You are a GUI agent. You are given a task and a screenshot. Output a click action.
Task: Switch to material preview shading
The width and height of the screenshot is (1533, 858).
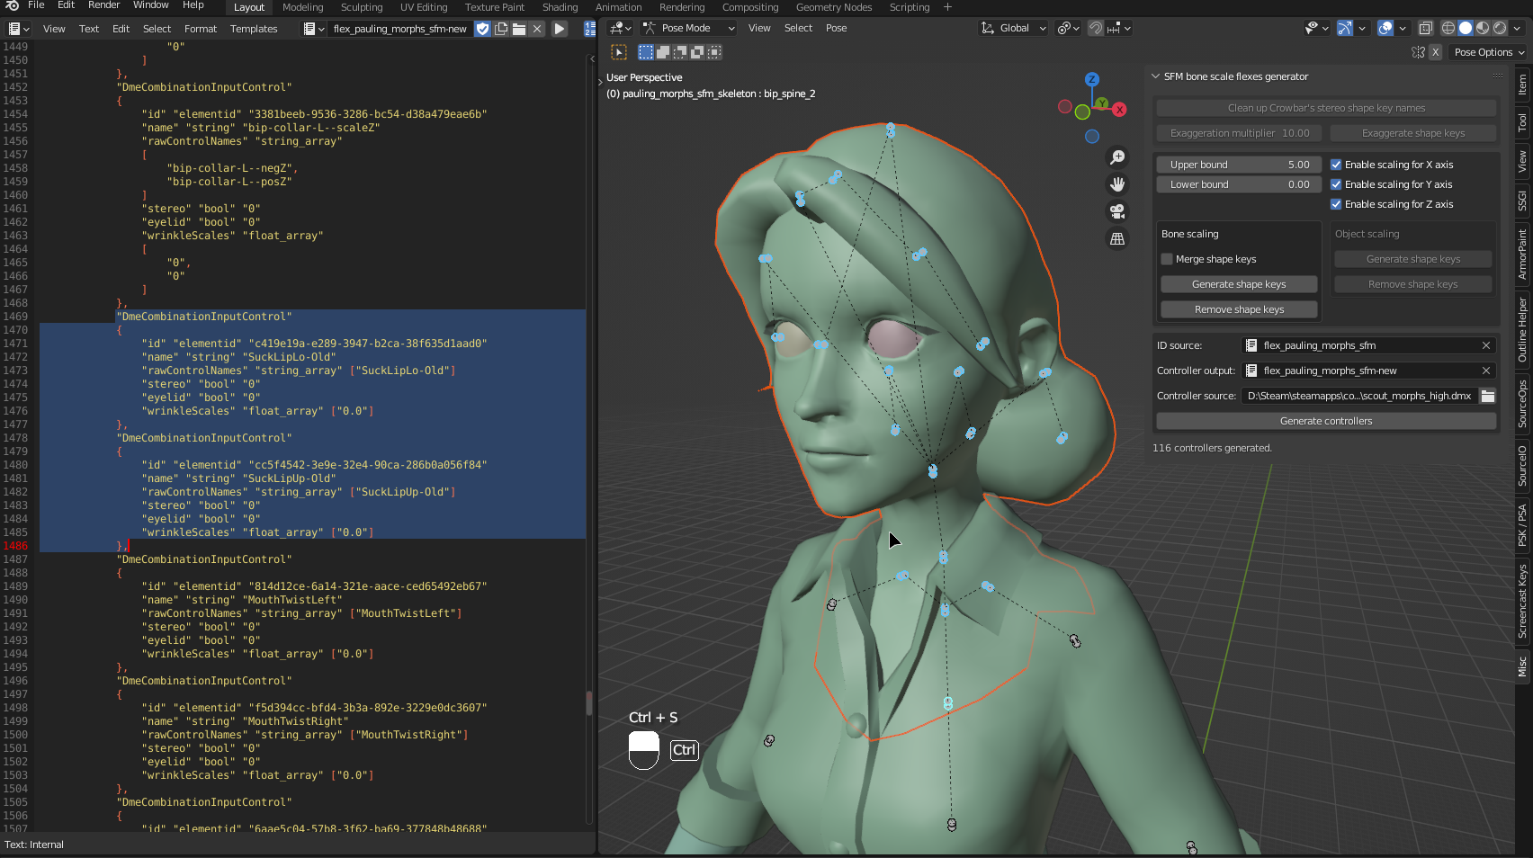point(1483,28)
